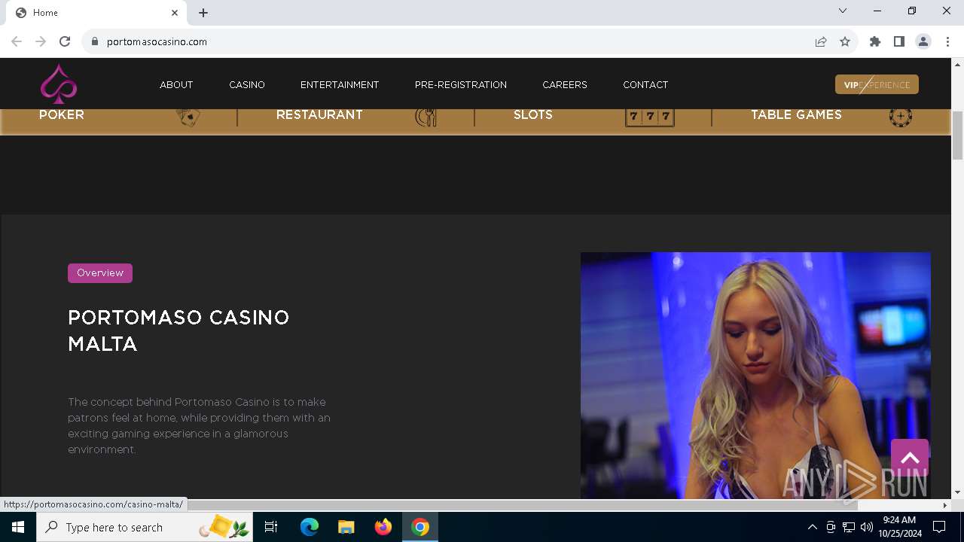Viewport: 964px width, 542px height.
Task: Click the taskbar search box
Action: 145,527
